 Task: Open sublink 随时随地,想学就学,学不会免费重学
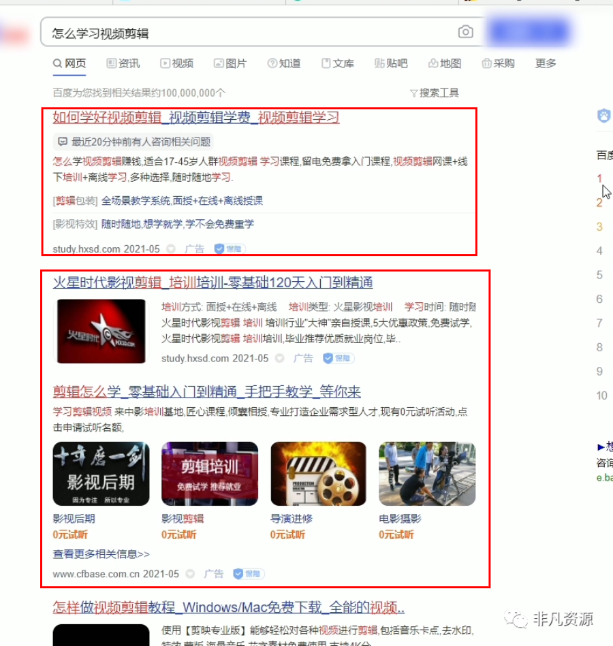178,224
